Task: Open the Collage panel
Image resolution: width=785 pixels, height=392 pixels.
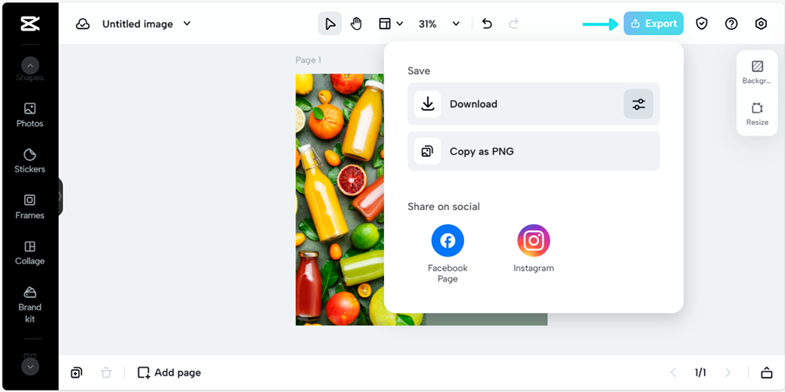Action: click(30, 253)
